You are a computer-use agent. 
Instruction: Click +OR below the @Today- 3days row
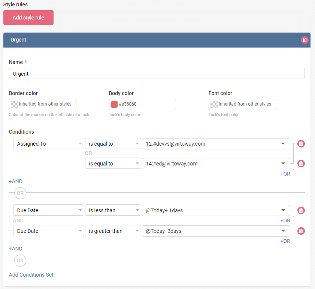pos(285,241)
